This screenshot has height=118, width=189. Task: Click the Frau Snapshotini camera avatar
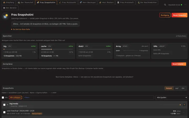[x=6, y=16]
